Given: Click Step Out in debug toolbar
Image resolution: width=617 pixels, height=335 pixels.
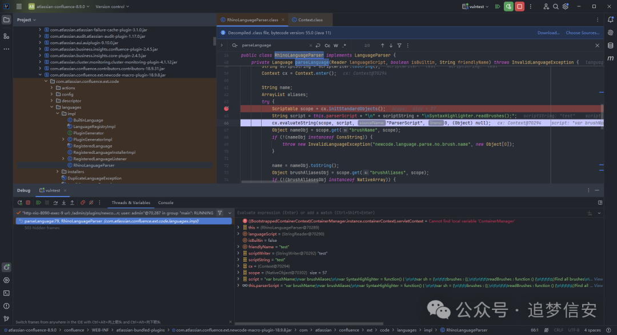Looking at the screenshot, I should click(72, 203).
